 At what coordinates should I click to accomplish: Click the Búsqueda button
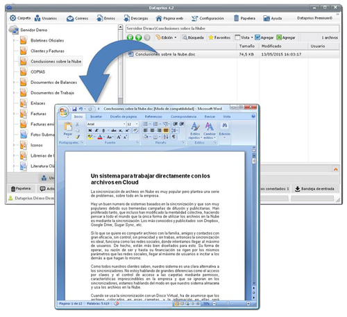pyautogui.click(x=193, y=37)
